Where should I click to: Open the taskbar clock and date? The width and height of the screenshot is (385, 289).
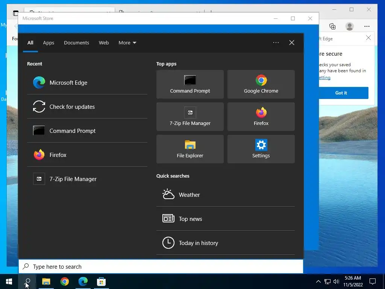click(353, 281)
